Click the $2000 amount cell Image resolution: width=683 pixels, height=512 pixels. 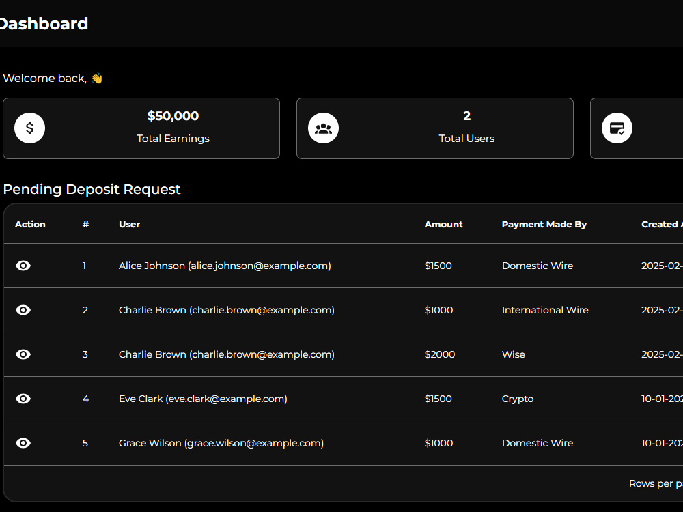tap(439, 354)
